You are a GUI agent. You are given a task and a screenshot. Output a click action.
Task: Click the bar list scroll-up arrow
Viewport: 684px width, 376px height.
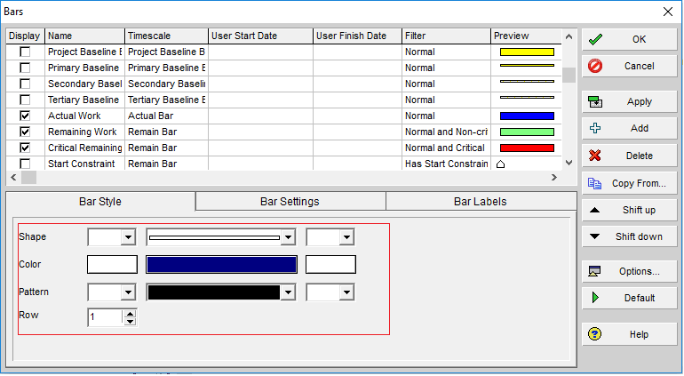point(569,36)
